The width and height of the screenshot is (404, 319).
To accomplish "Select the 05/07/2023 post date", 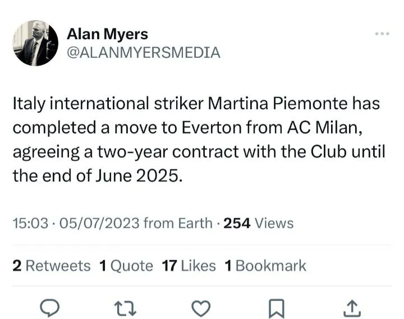I will [x=94, y=223].
